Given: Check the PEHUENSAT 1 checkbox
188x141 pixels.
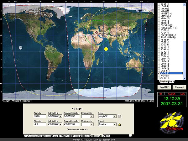Looking at the screenshot, I should pos(159,28).
